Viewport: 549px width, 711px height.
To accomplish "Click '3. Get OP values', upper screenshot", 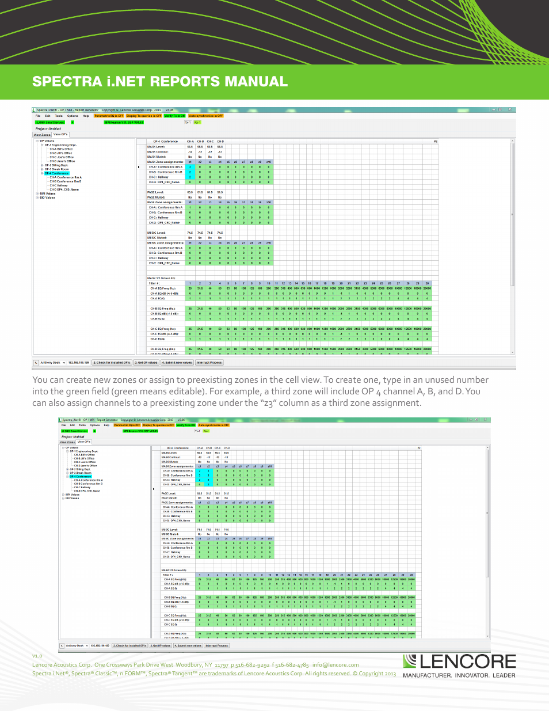I will click(x=146, y=363).
